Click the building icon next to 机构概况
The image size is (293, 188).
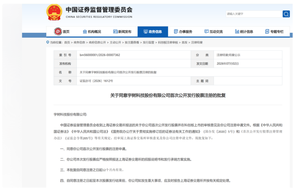pos(85,31)
